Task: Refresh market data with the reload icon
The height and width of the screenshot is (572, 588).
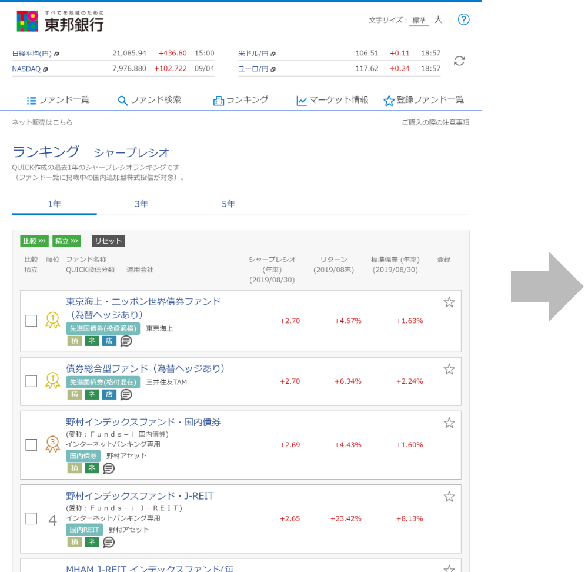Action: tap(459, 61)
